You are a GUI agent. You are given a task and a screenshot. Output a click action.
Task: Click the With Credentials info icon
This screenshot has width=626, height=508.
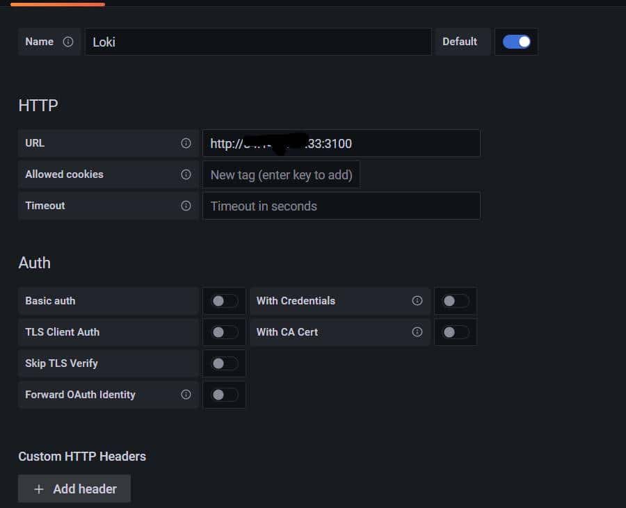coord(417,301)
